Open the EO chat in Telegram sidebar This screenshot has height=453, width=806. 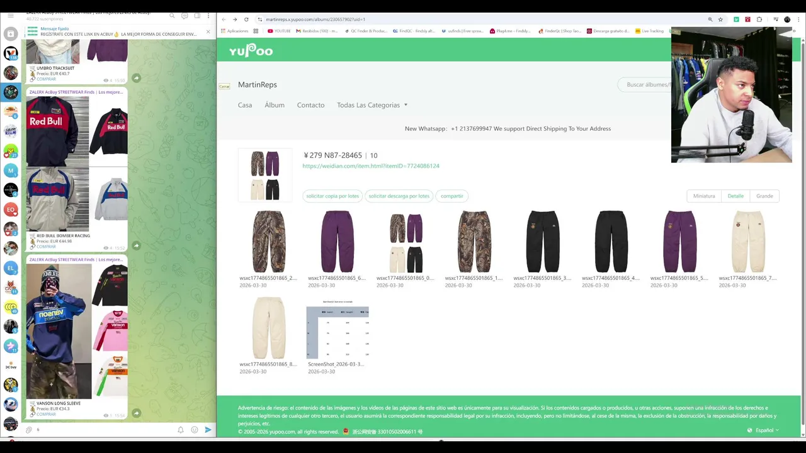click(10, 210)
